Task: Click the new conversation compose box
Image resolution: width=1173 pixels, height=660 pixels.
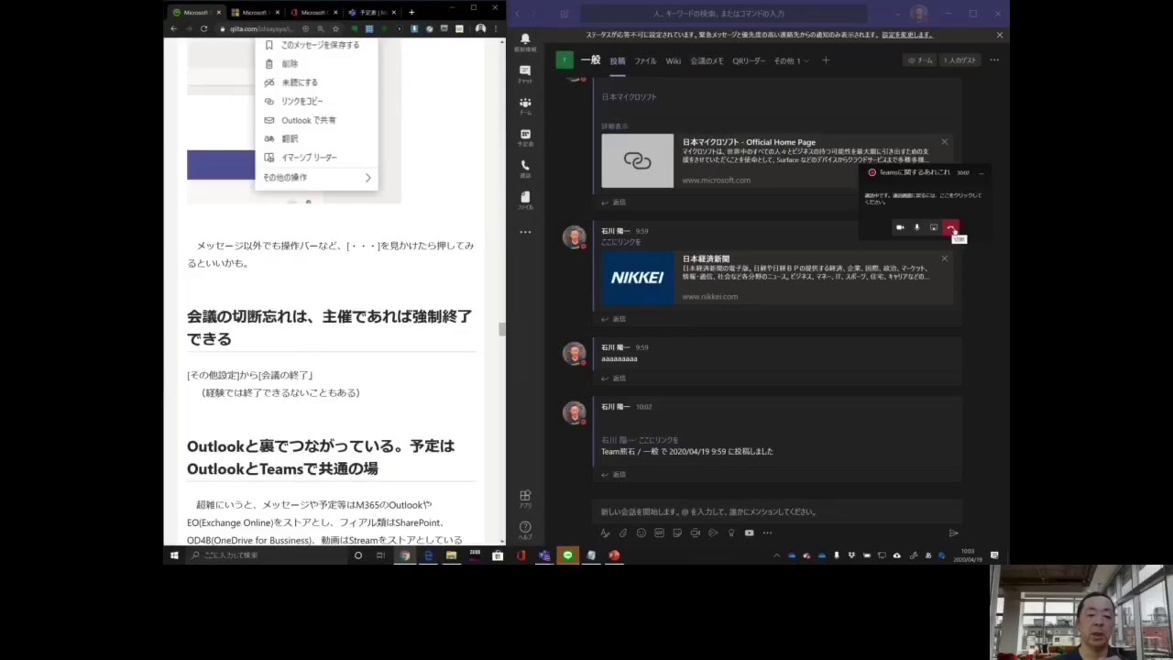Action: (777, 511)
